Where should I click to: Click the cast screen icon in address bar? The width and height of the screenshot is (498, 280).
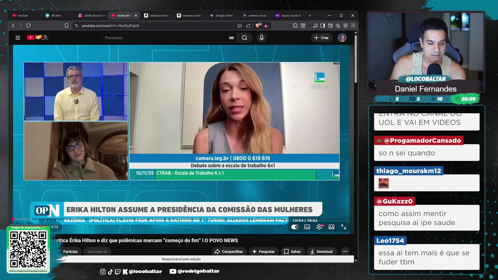240,26
